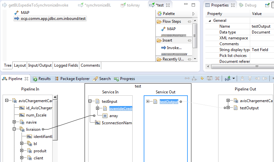Screen dimensions: 274x162
Task: Switch to *synchronizeBL editor tab
Action: [x=94, y=5]
